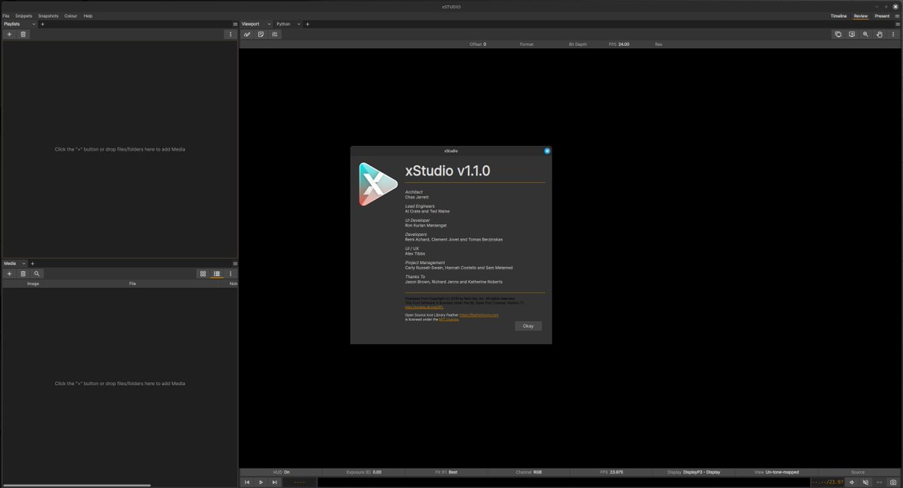The image size is (903, 488).
Task: Click the volume speaker icon
Action: pyautogui.click(x=853, y=482)
